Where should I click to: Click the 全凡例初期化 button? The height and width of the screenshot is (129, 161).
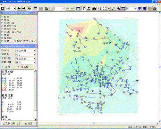(10, 123)
